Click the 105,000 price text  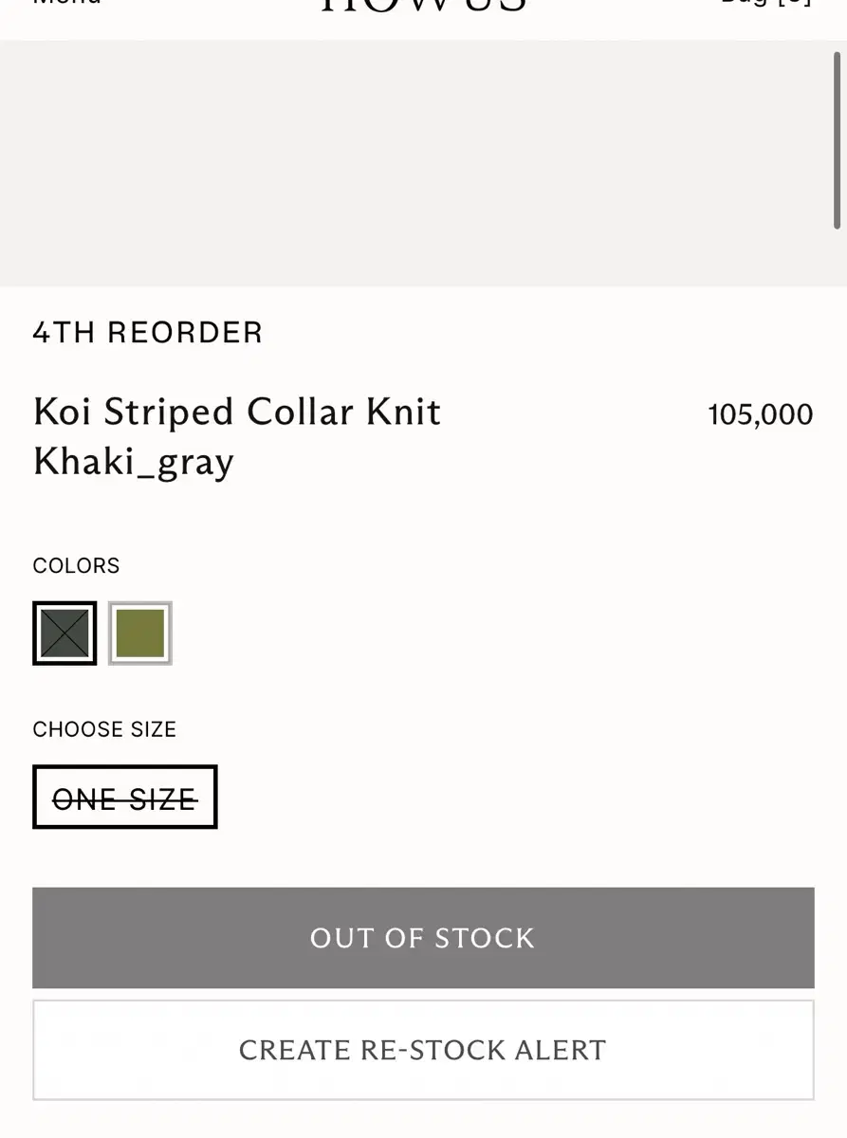coord(761,414)
